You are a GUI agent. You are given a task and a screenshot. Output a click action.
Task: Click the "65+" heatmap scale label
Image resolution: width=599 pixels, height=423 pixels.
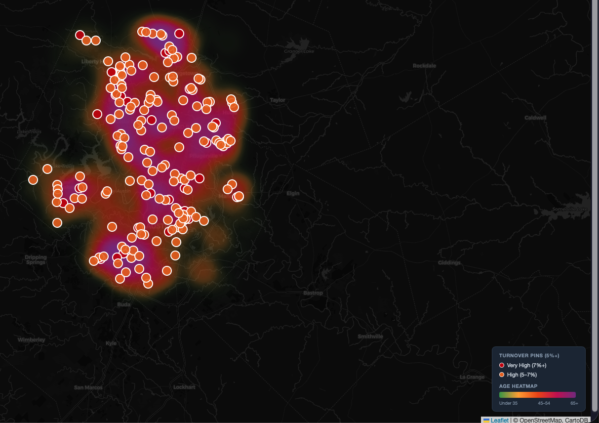574,403
